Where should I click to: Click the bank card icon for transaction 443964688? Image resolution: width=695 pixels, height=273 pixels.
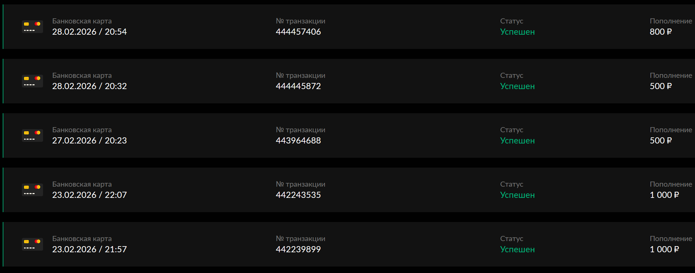coord(32,136)
